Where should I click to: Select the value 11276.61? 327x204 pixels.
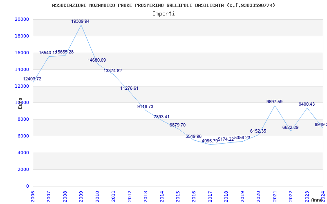129,88
